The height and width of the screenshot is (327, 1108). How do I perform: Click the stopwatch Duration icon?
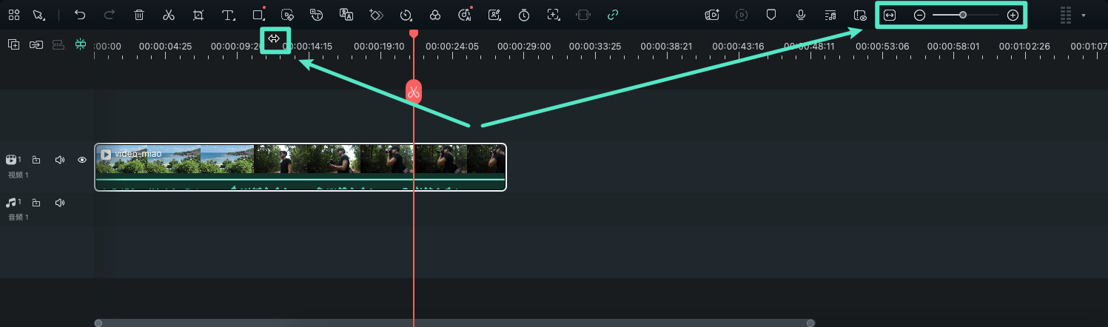pos(524,15)
